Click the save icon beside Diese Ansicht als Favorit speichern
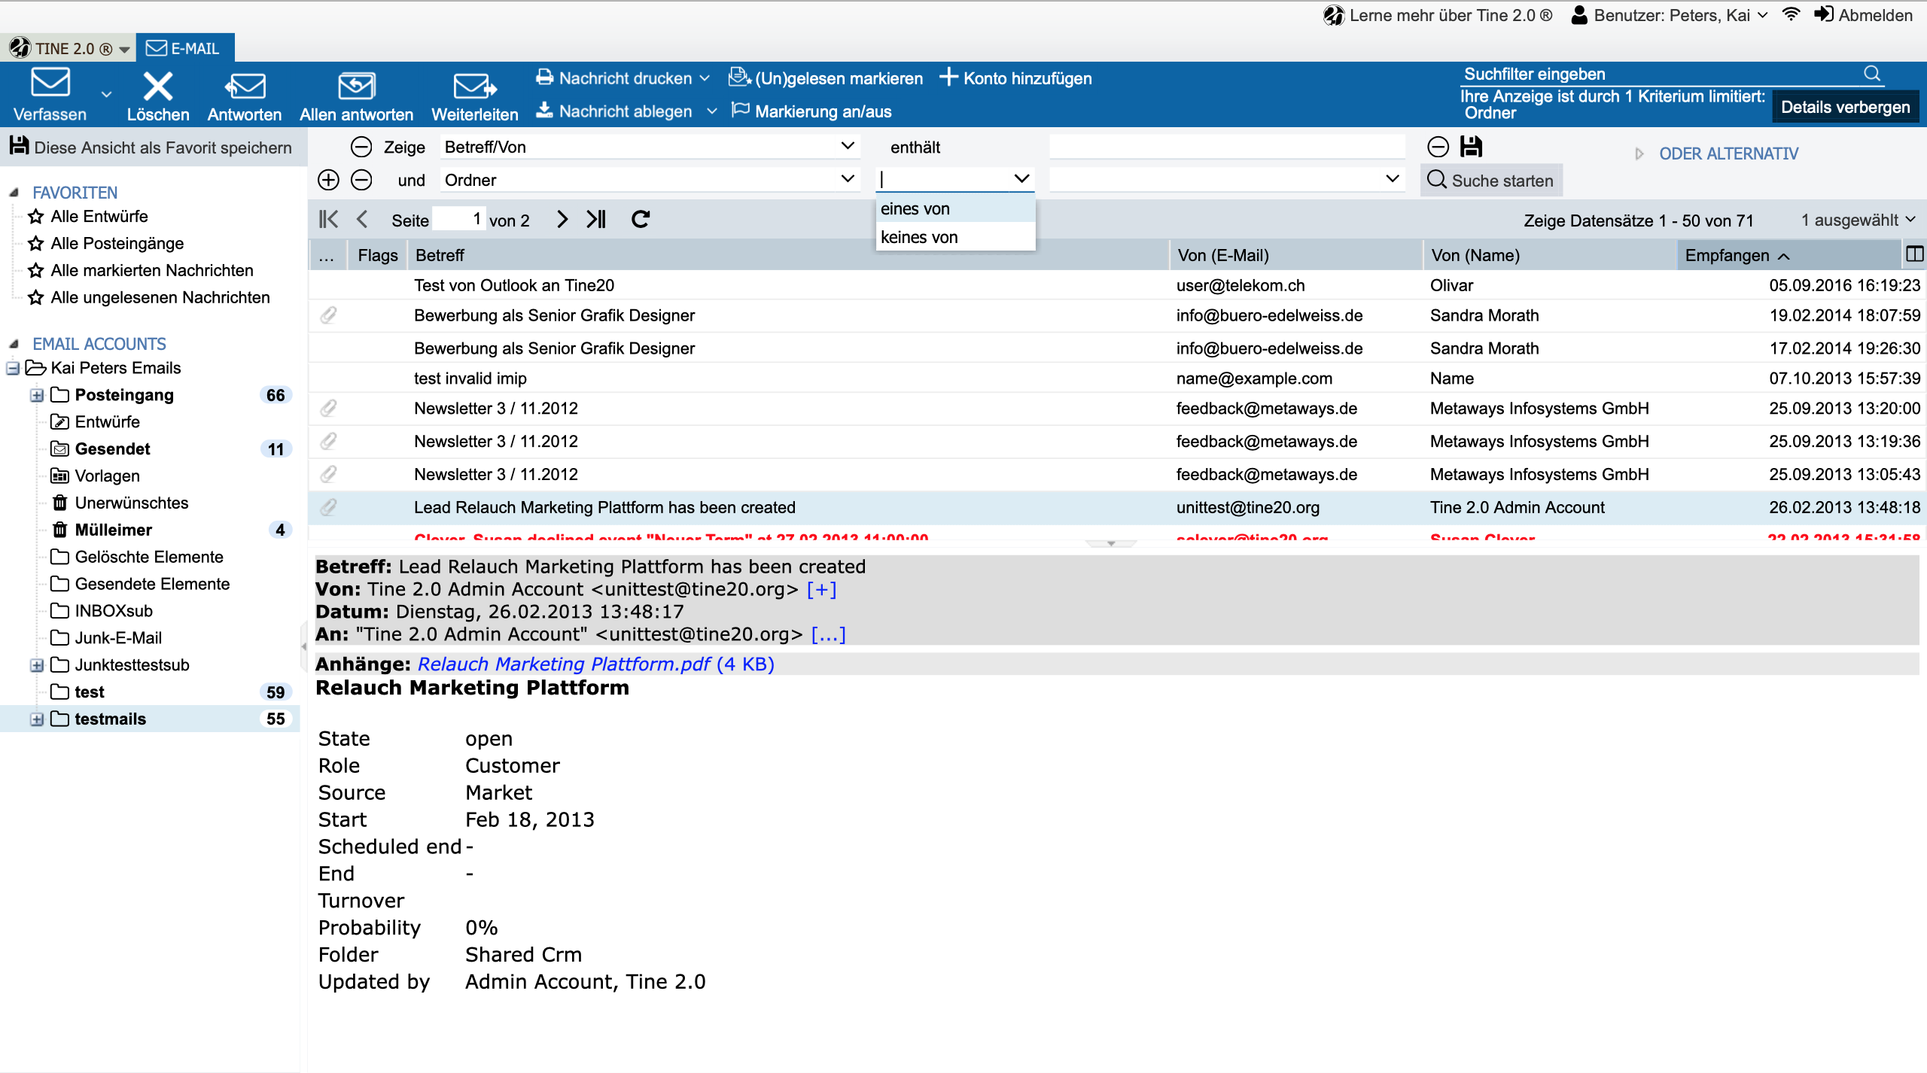This screenshot has width=1927, height=1073. 19,146
